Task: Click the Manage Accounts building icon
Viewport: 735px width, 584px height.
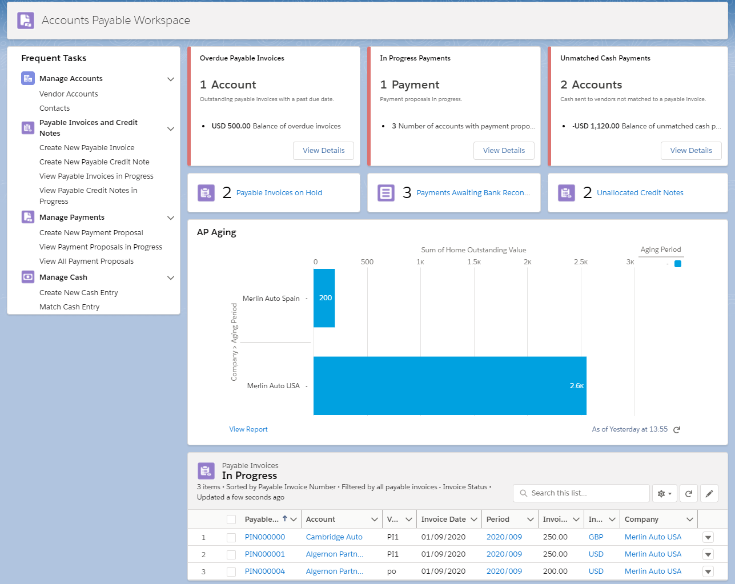Action: 28,78
